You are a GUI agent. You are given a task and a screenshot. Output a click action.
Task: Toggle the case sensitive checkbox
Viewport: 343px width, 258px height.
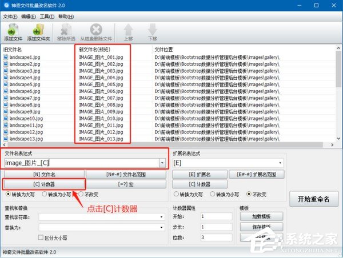pyautogui.click(x=41, y=237)
